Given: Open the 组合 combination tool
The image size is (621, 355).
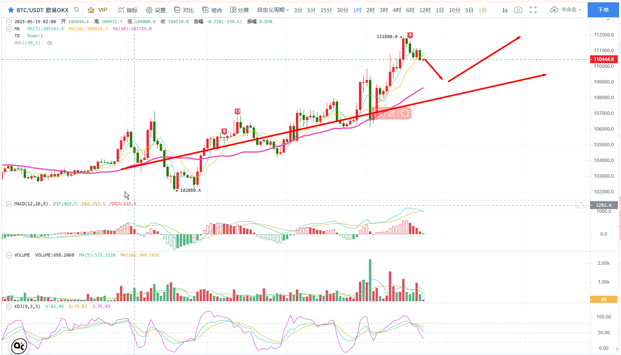Looking at the screenshot, I should [x=212, y=10].
